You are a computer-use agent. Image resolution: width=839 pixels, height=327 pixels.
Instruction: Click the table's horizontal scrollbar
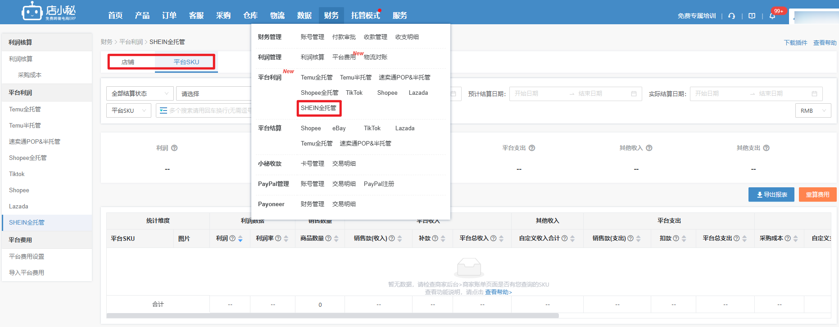(332, 316)
